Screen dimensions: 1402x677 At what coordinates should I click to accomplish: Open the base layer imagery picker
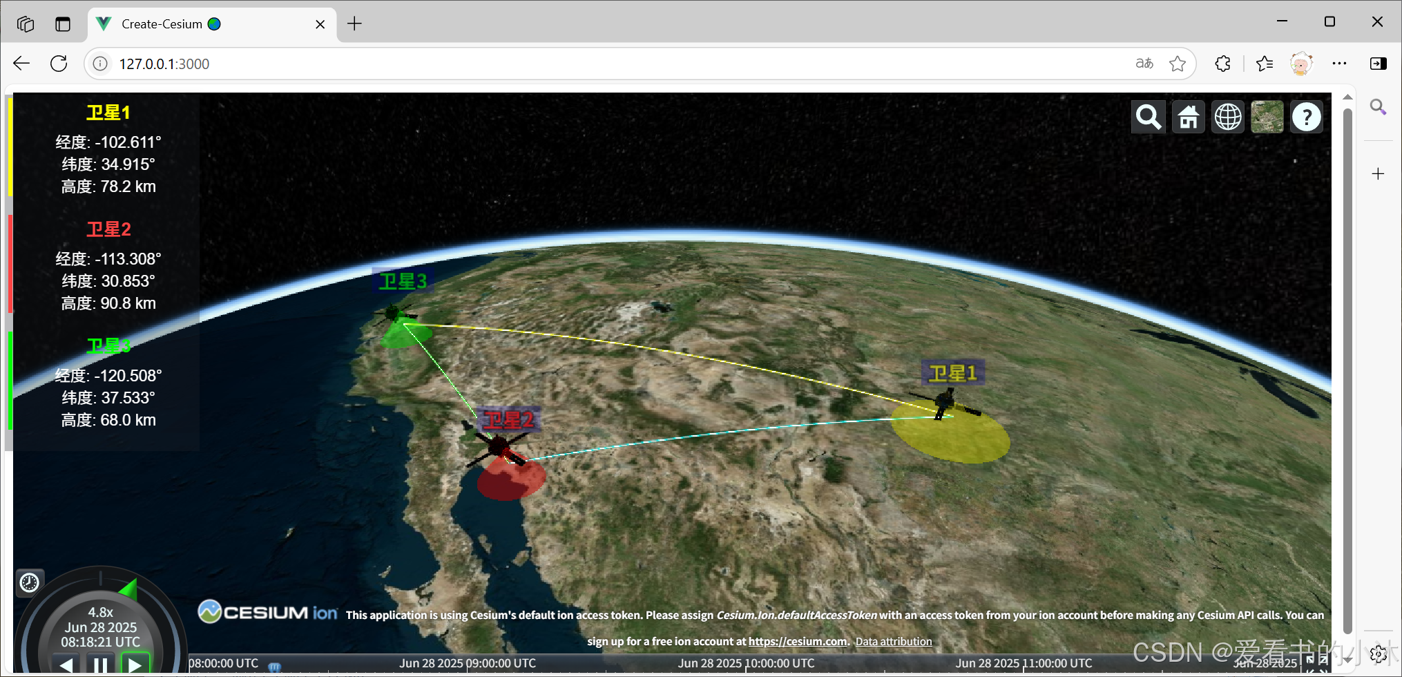pyautogui.click(x=1267, y=117)
